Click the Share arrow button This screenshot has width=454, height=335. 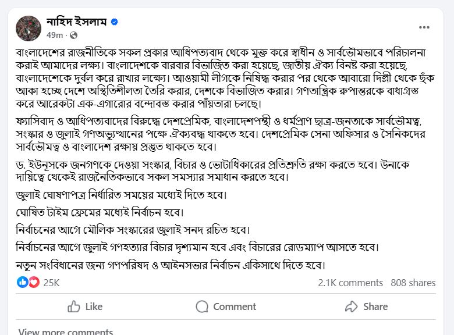tap(366, 307)
